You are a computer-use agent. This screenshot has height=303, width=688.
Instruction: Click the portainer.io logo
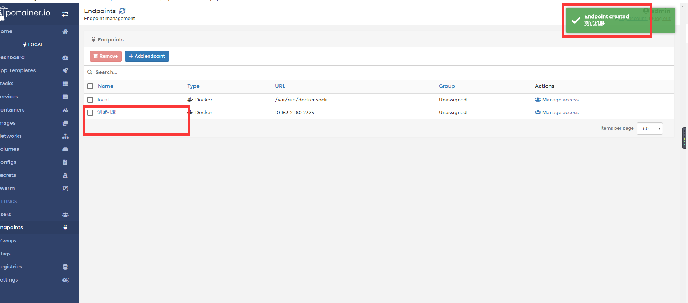25,13
